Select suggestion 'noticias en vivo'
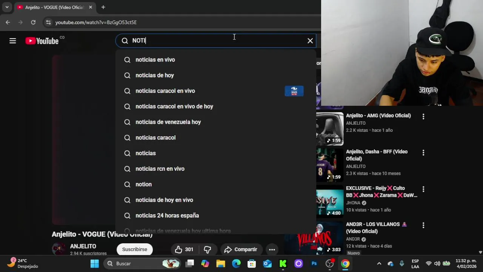The image size is (483, 272). pyautogui.click(x=215, y=60)
